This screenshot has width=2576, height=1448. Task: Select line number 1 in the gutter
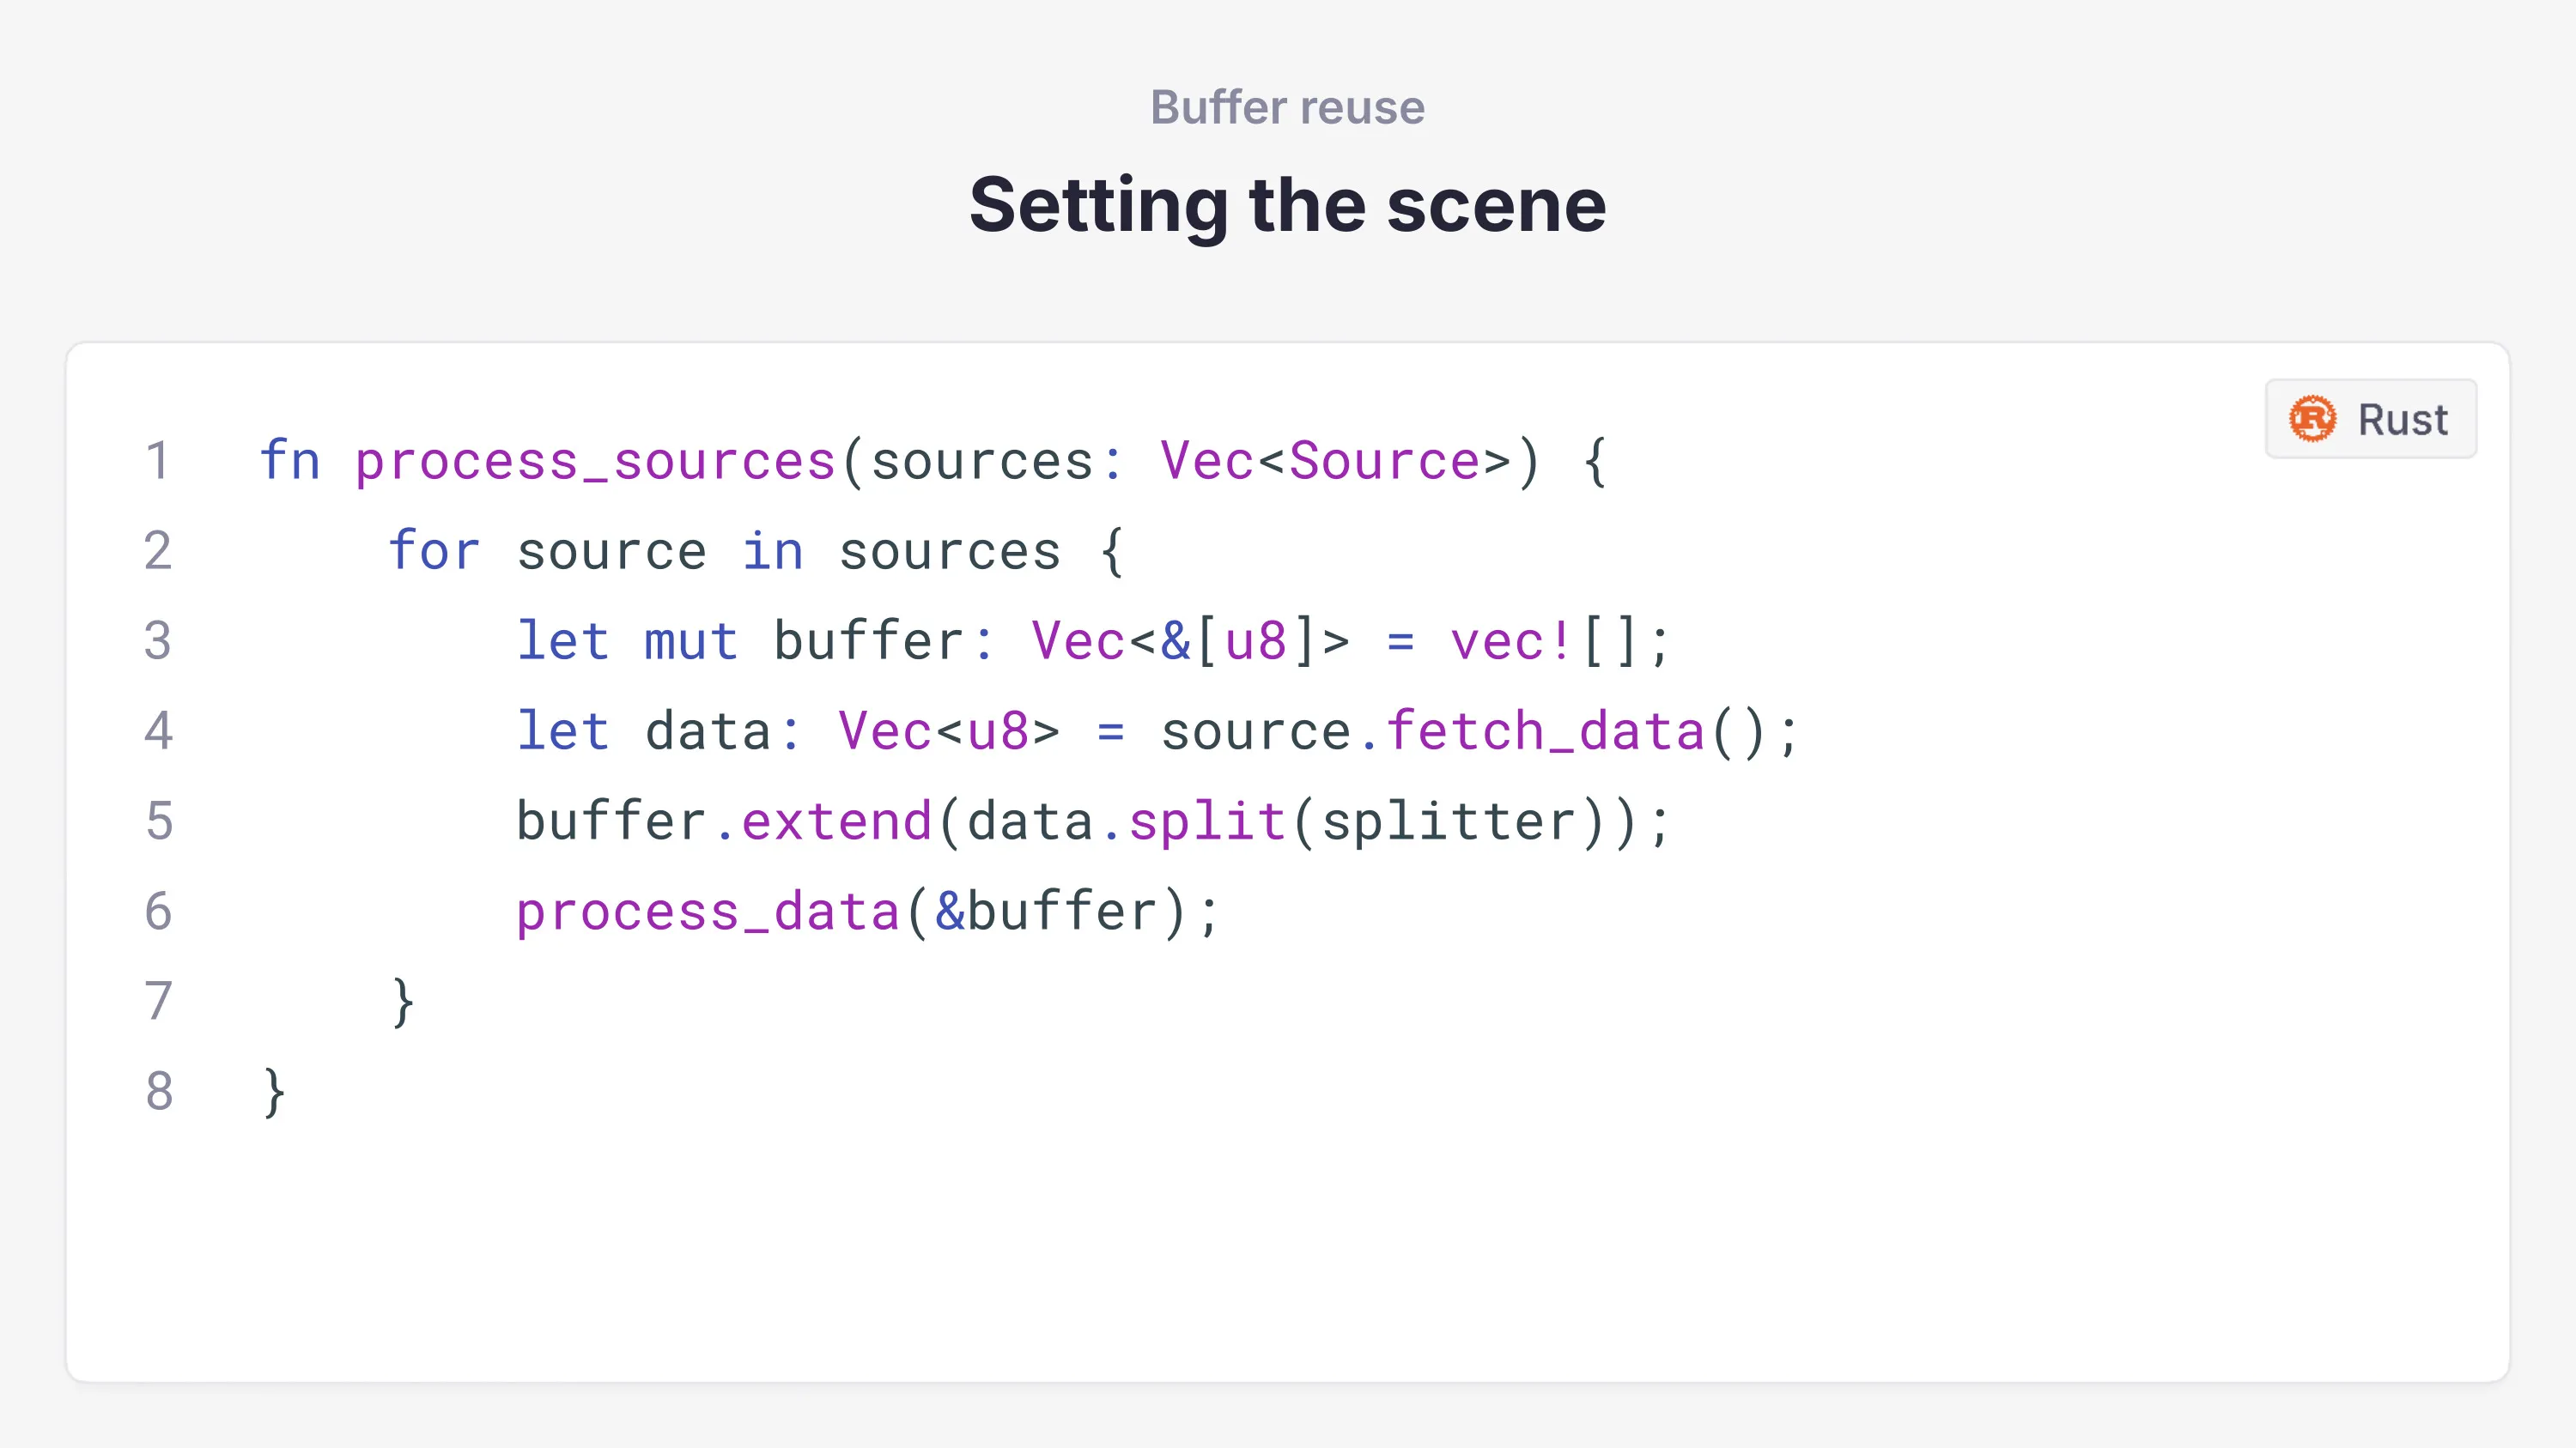coord(157,461)
